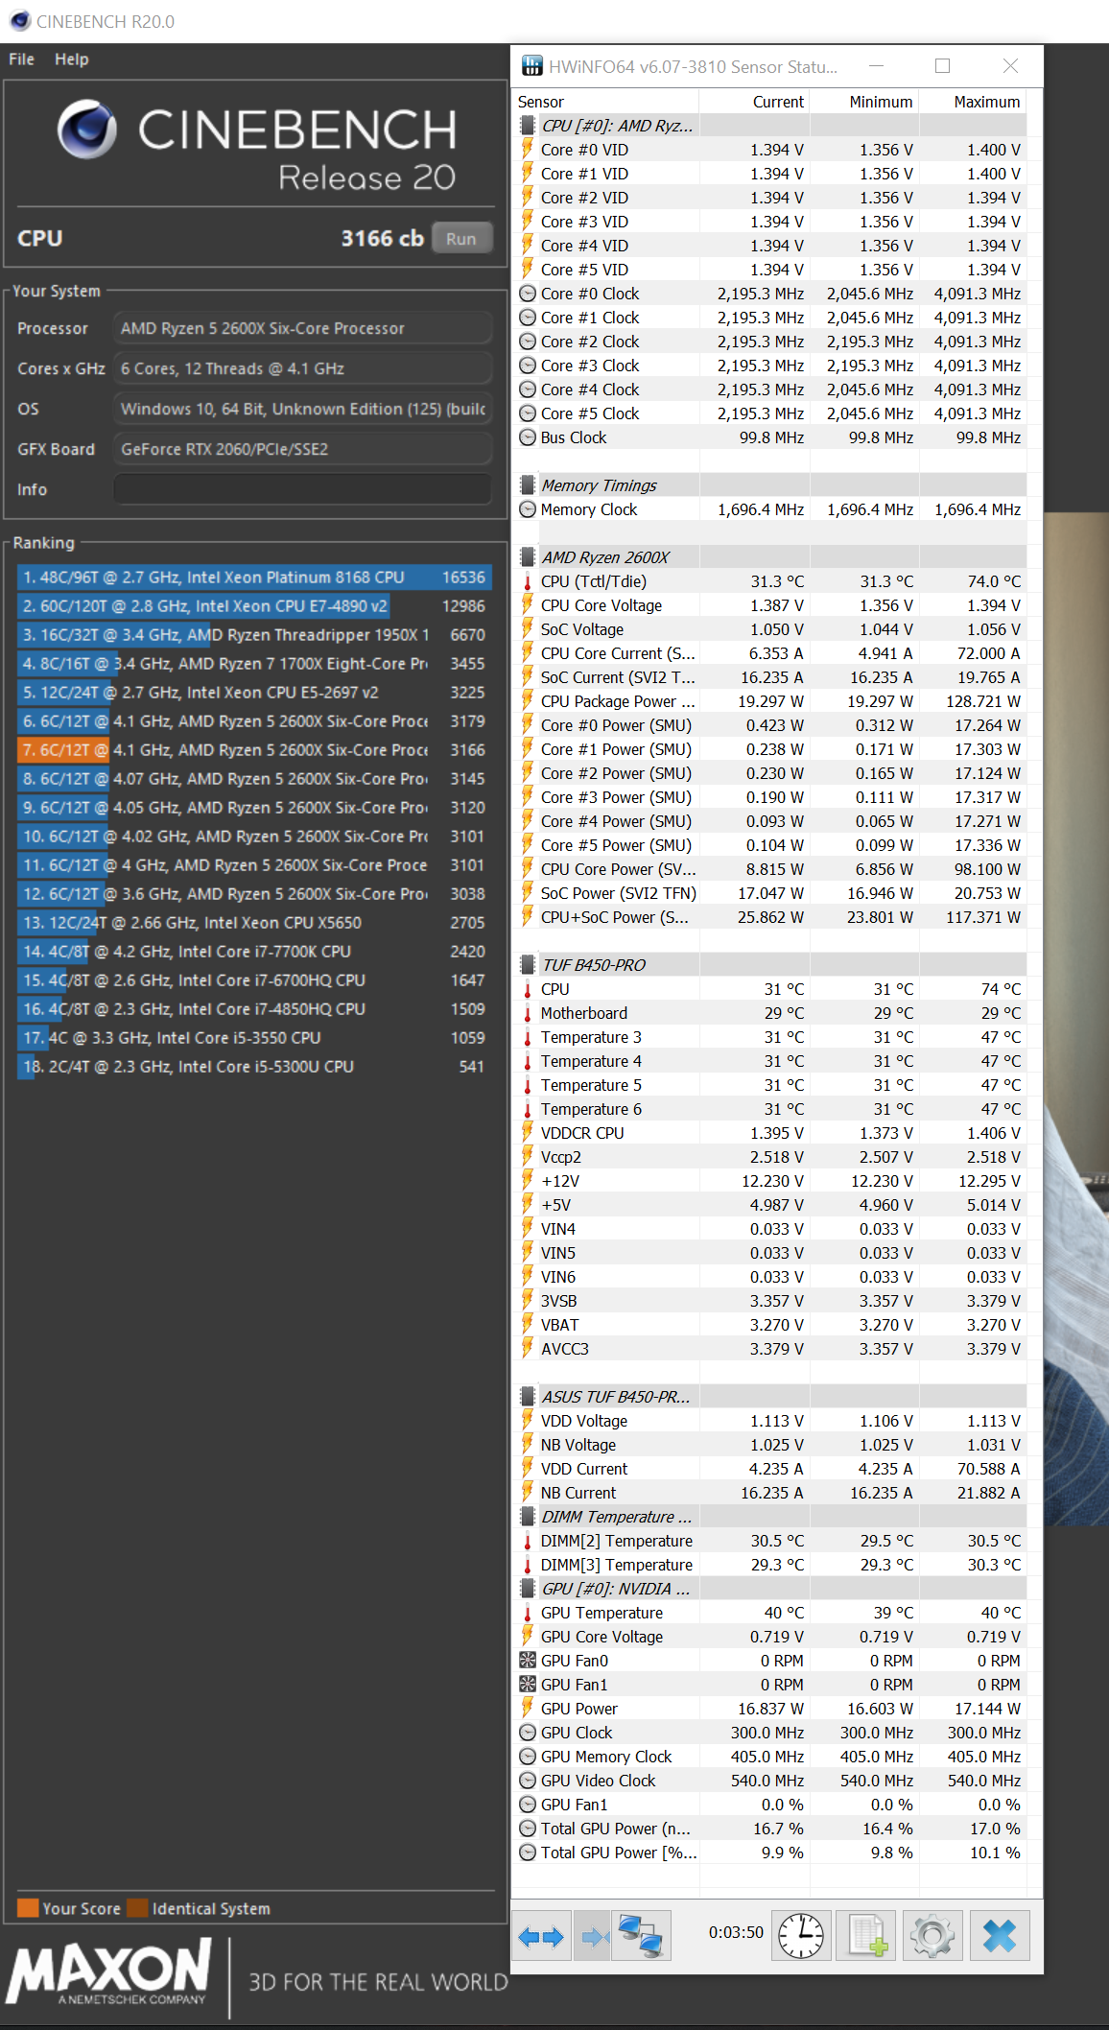The height and width of the screenshot is (2030, 1109).
Task: Click the clock reset timer icon in HWiNFO
Action: [800, 1935]
